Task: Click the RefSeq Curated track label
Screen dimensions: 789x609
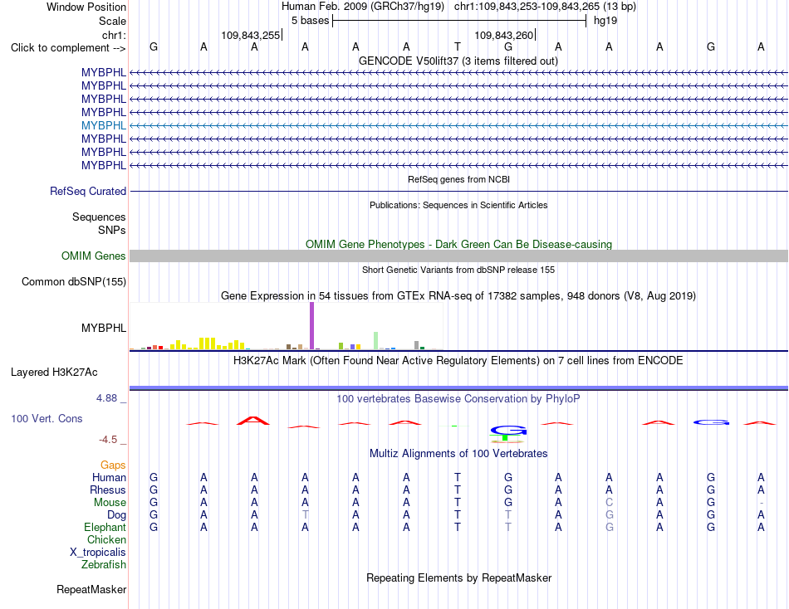Action: click(88, 191)
